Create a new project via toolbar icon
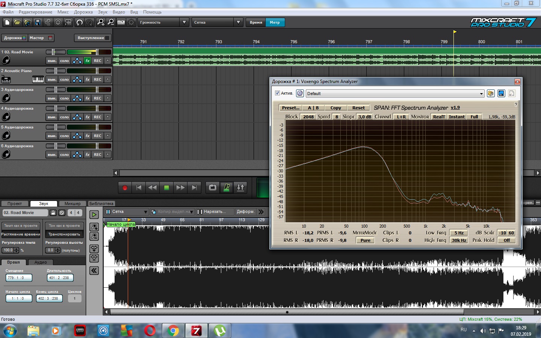The width and height of the screenshot is (541, 338). [7, 23]
